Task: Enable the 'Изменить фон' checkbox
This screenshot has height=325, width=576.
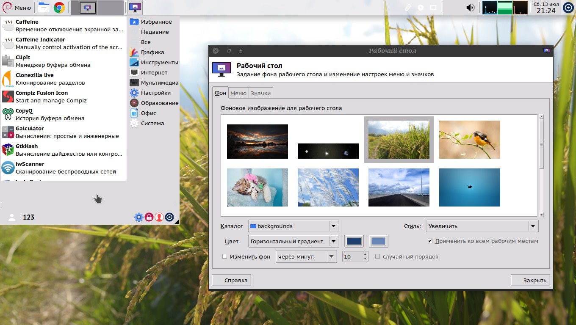Action: click(x=225, y=256)
